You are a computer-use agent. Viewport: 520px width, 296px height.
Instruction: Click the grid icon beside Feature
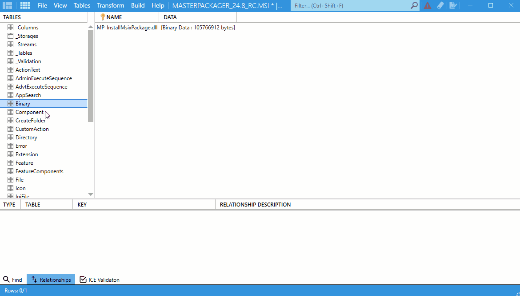click(11, 163)
